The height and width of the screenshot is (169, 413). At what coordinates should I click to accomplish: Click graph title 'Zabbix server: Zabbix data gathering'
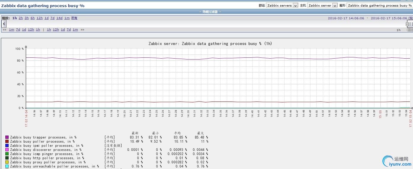210,44
